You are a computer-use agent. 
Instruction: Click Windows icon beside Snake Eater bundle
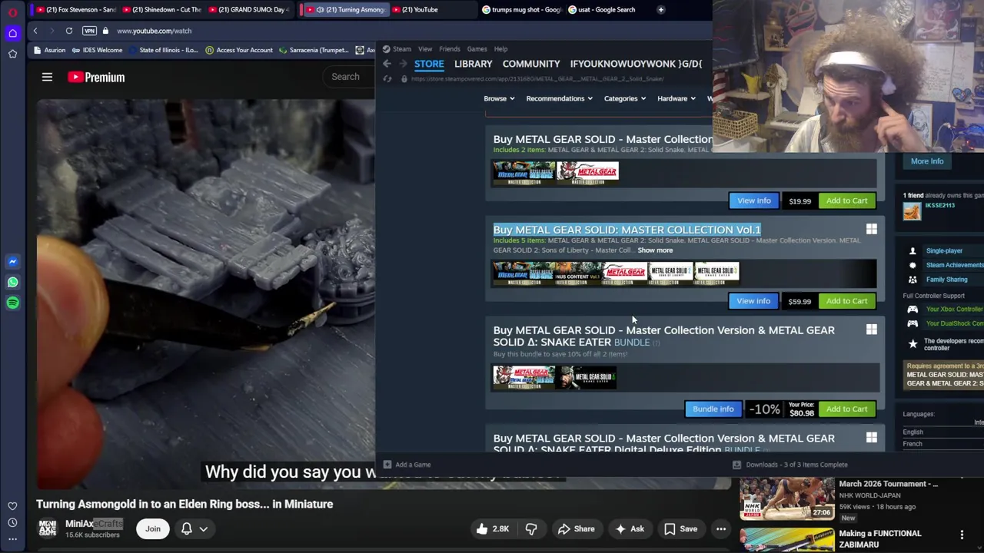click(x=872, y=329)
